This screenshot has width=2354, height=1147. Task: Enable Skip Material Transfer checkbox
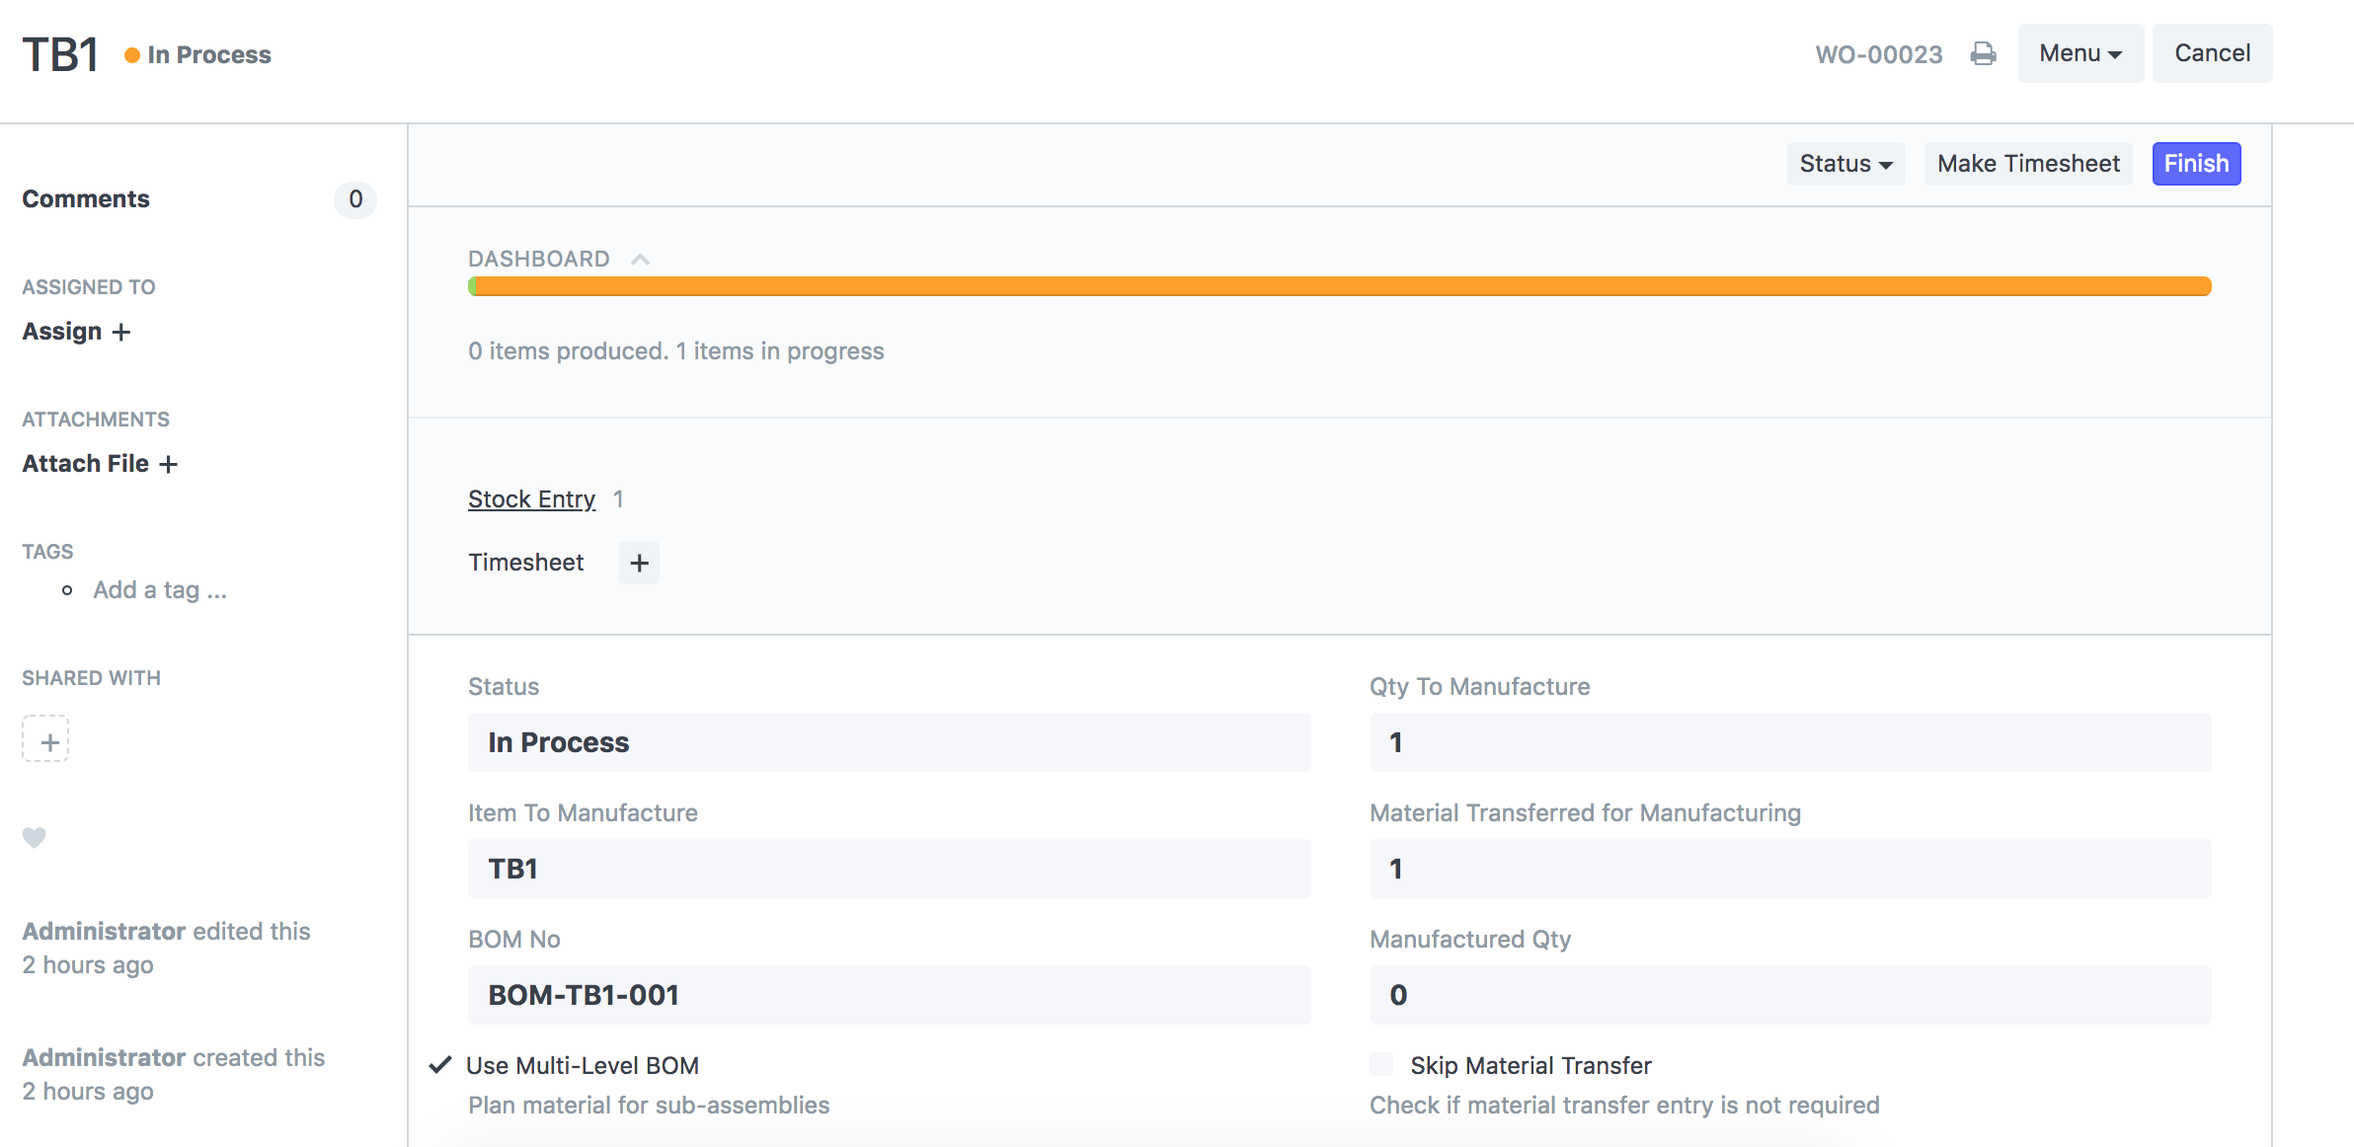1381,1064
